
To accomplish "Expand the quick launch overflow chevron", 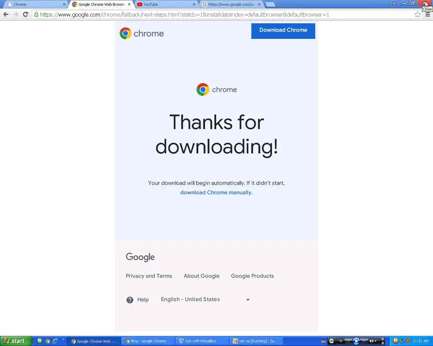I will click(63, 340).
